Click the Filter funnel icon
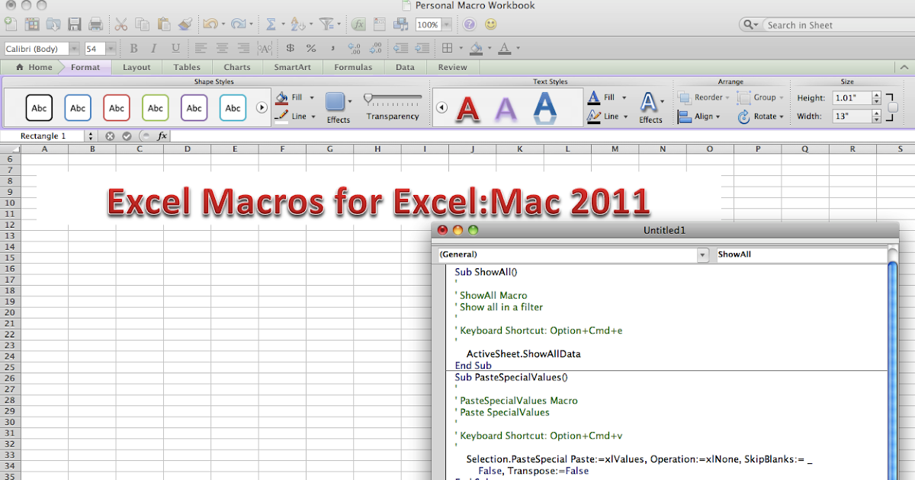The image size is (915, 480). (326, 24)
